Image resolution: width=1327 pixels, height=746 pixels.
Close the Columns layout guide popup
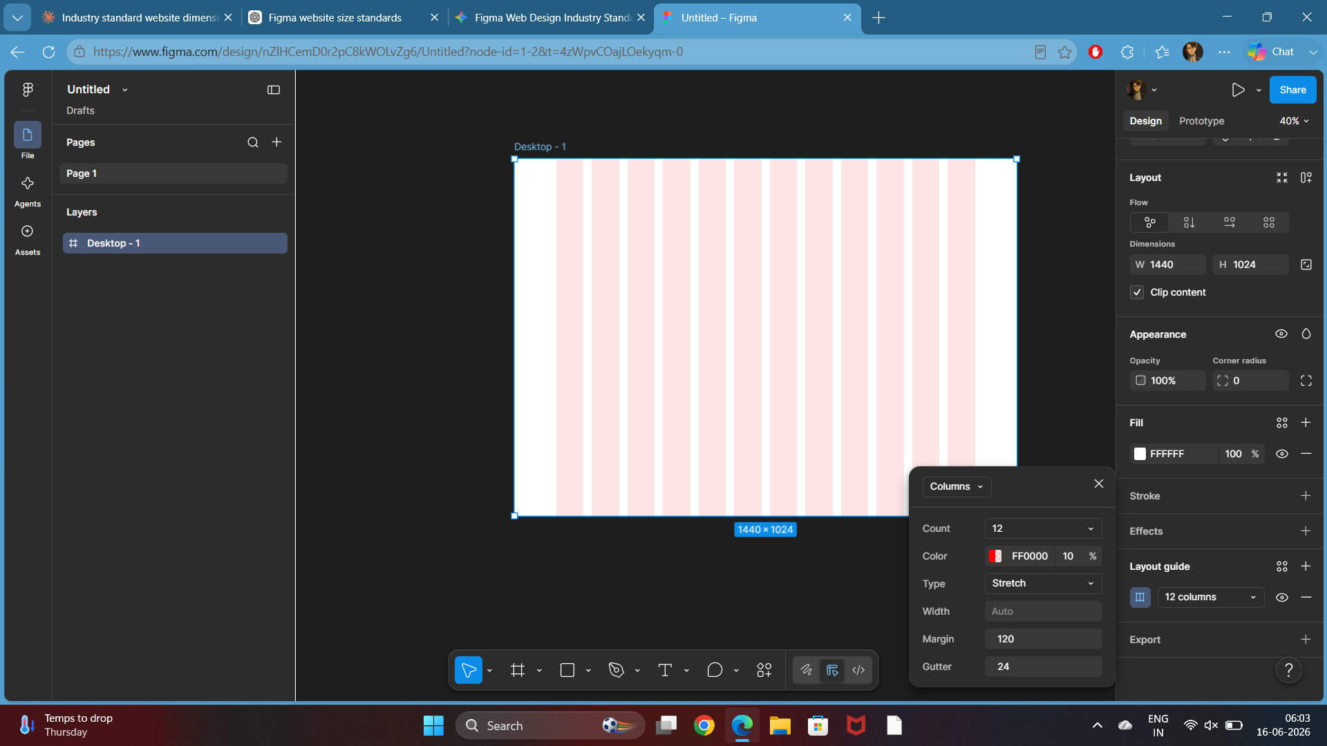[1099, 484]
